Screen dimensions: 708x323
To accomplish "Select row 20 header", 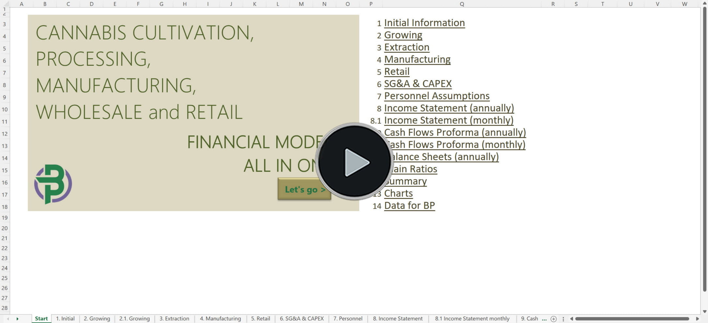I will [x=5, y=228].
